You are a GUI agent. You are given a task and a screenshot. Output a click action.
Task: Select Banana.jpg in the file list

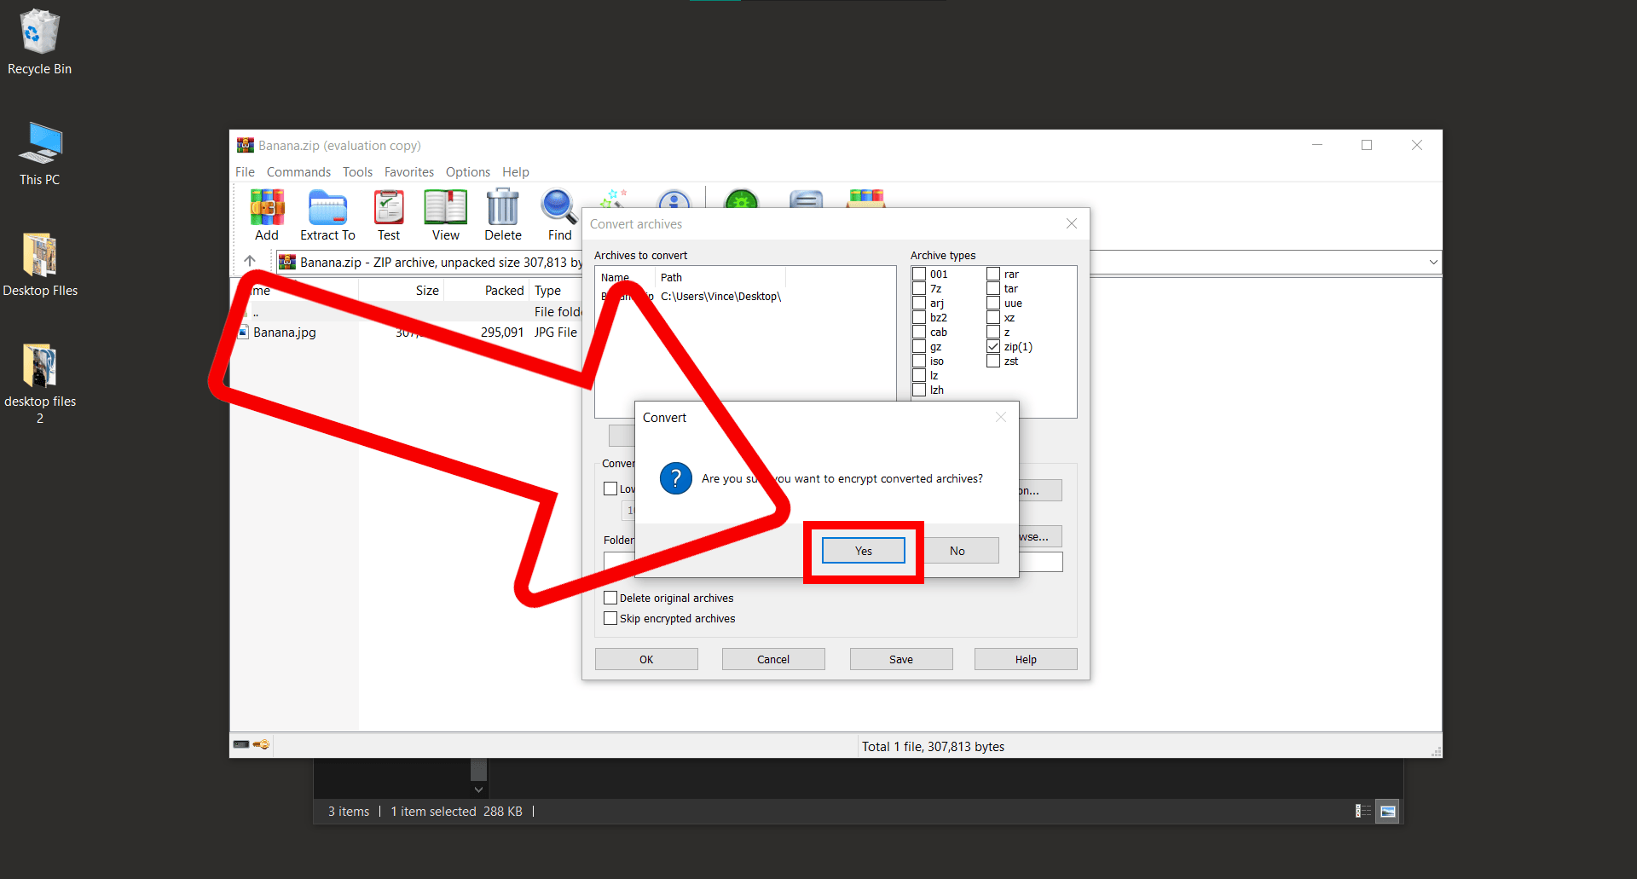pos(284,333)
